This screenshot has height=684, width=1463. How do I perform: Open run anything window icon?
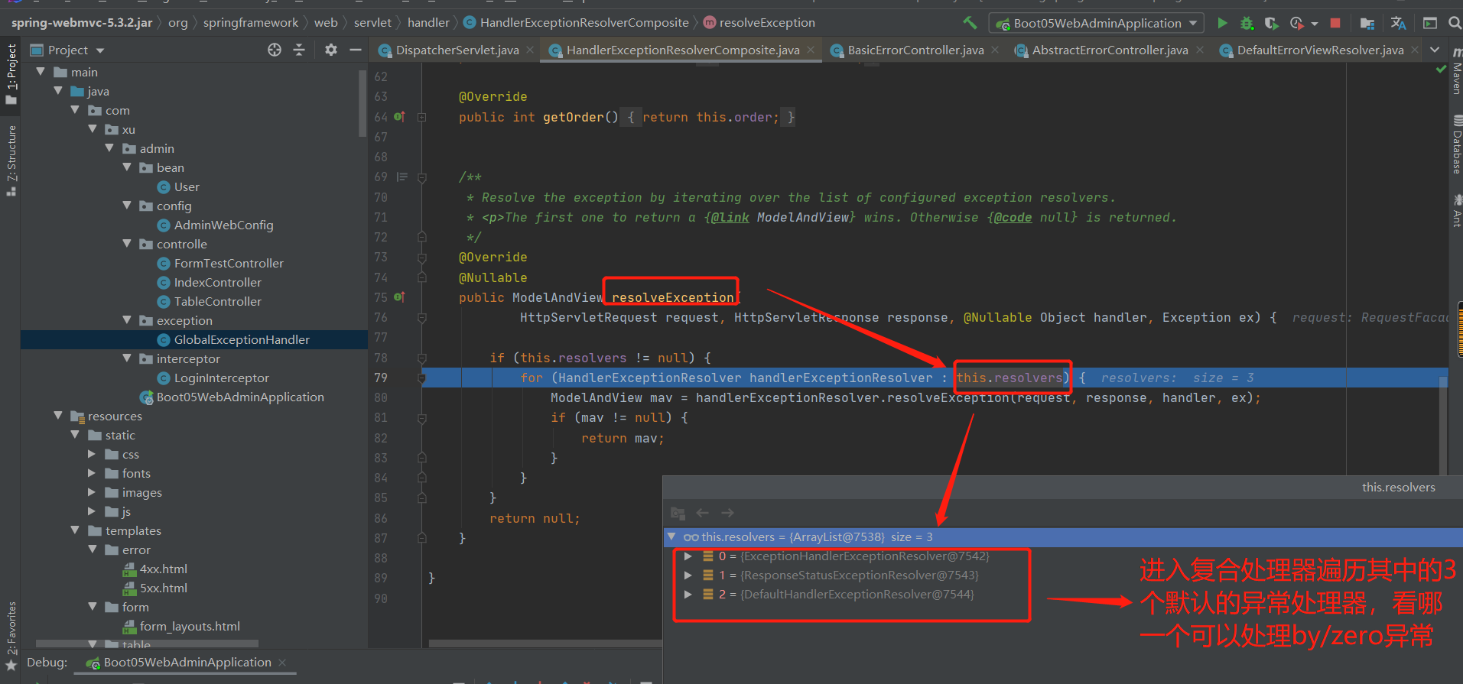[x=1430, y=23]
